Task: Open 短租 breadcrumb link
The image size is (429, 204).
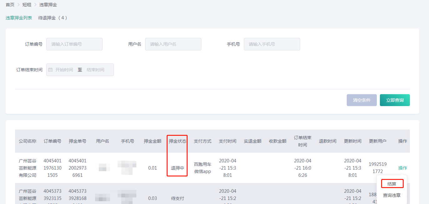Action: click(x=27, y=5)
